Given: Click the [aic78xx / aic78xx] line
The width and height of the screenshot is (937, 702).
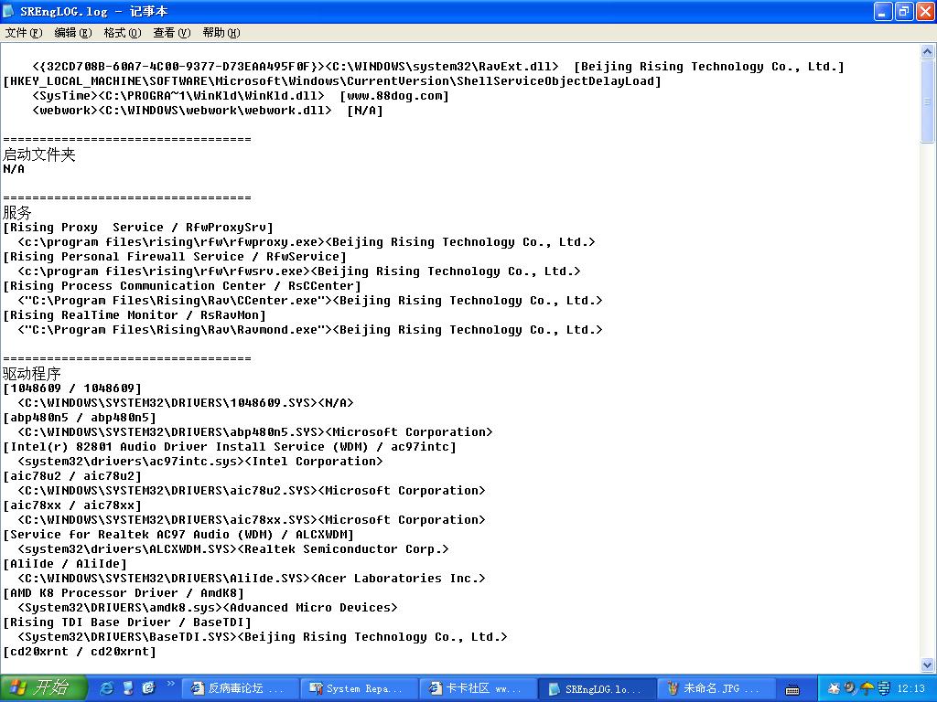Looking at the screenshot, I should pos(72,505).
